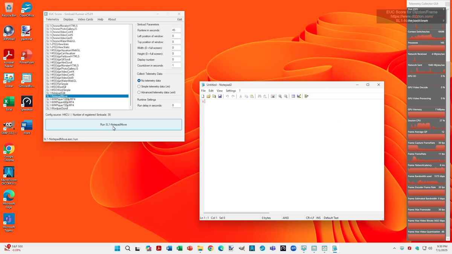Image resolution: width=452 pixels, height=254 pixels.
Task: Click the Runtime in seconds field
Action: (176, 30)
